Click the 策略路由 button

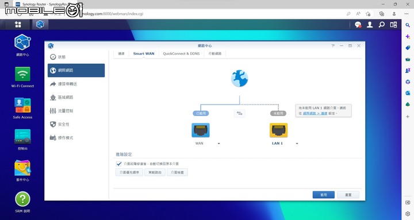coord(155,172)
